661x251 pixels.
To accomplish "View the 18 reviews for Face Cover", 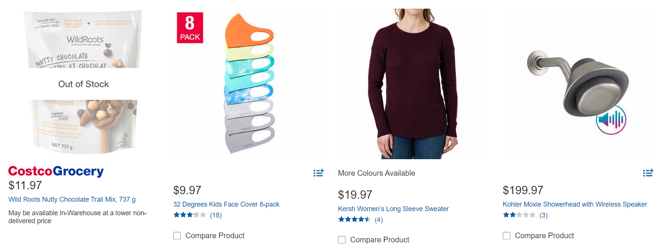I will 216,215.
